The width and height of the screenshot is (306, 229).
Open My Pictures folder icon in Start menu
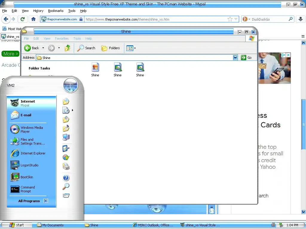click(66, 119)
